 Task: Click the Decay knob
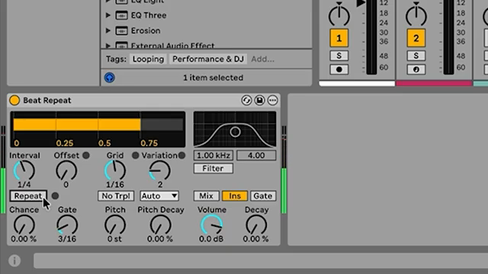tap(256, 225)
